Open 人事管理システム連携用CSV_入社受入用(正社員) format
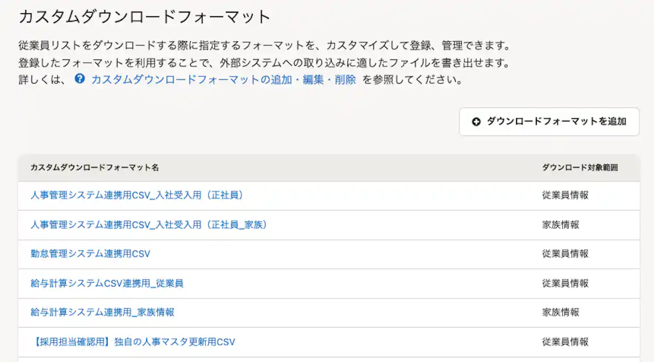Image resolution: width=654 pixels, height=362 pixels. [137, 195]
